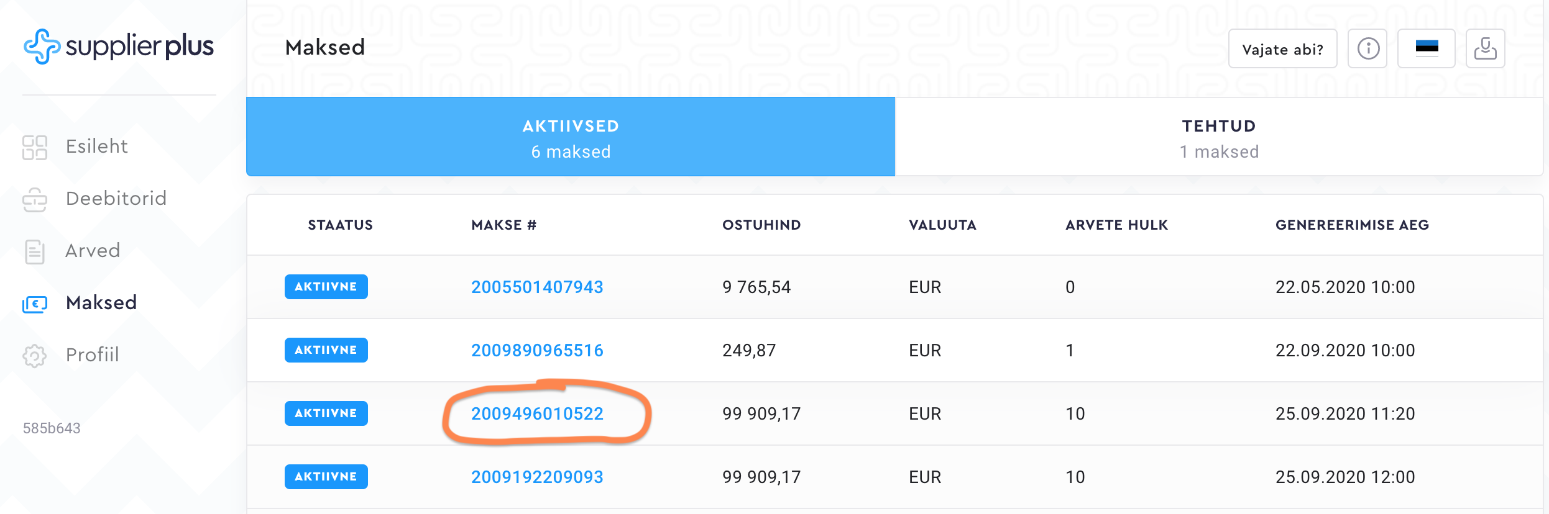Viewport: 1549px width, 514px height.
Task: Open circled payment 2009496010522
Action: (x=537, y=413)
